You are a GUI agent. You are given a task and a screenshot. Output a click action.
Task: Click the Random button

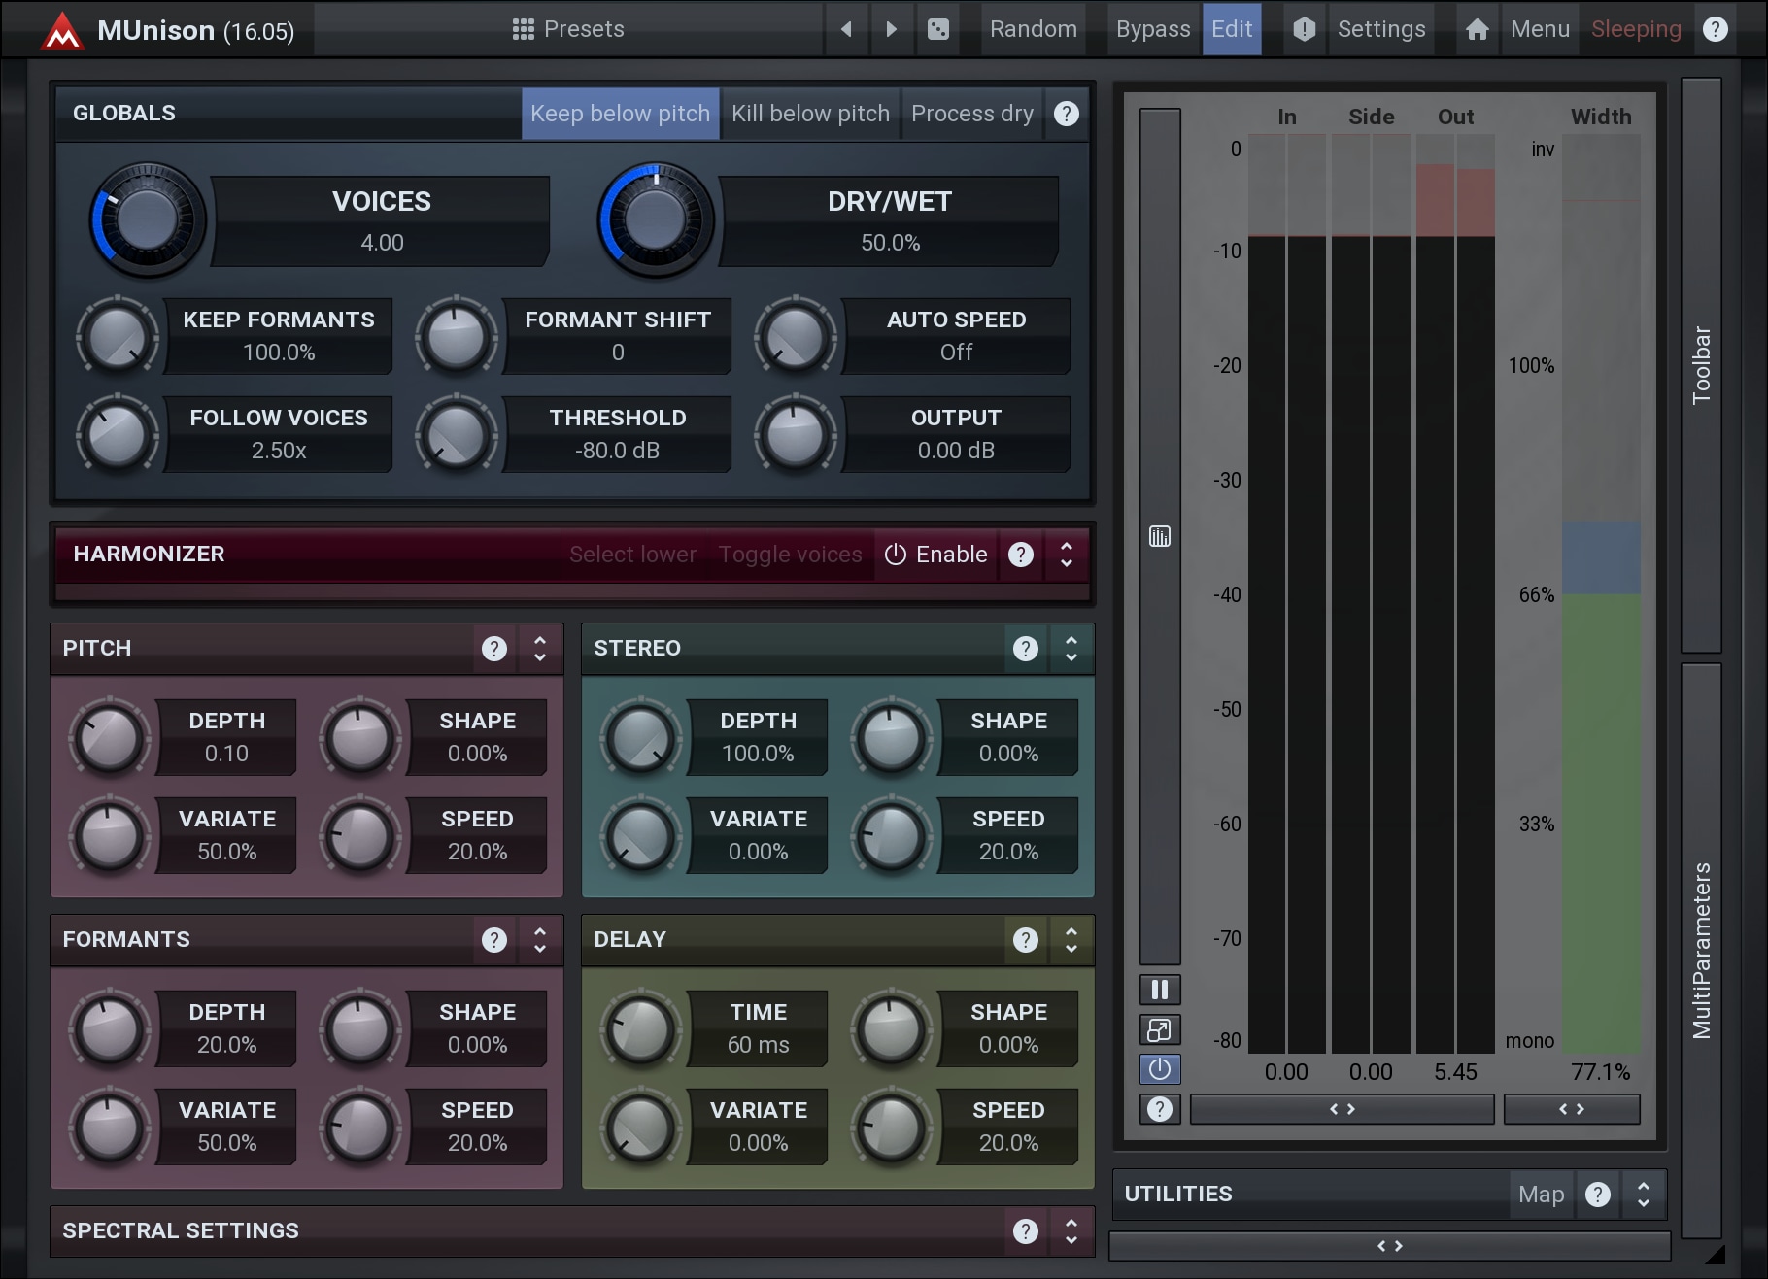1034,29
